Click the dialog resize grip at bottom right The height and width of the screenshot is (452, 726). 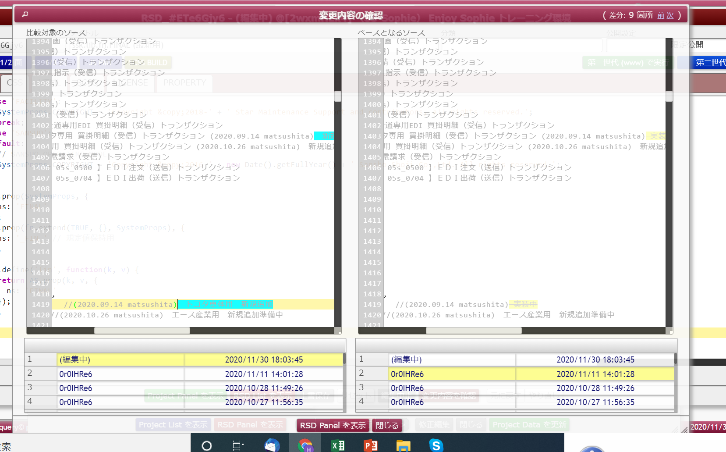[x=685, y=430]
